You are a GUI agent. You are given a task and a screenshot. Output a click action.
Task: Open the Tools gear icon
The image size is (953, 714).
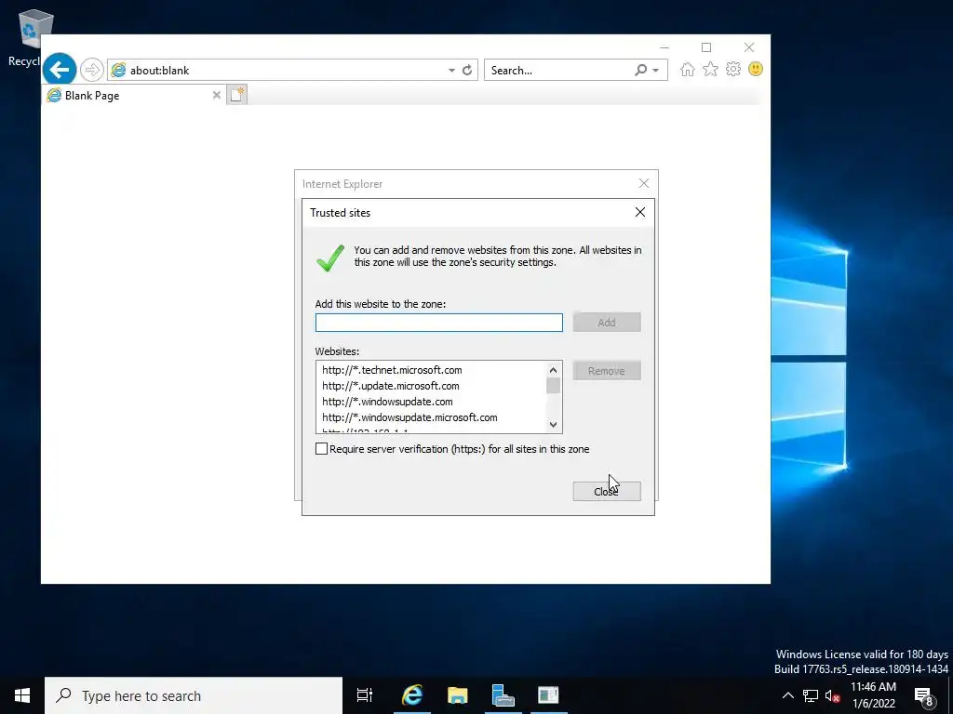click(733, 69)
